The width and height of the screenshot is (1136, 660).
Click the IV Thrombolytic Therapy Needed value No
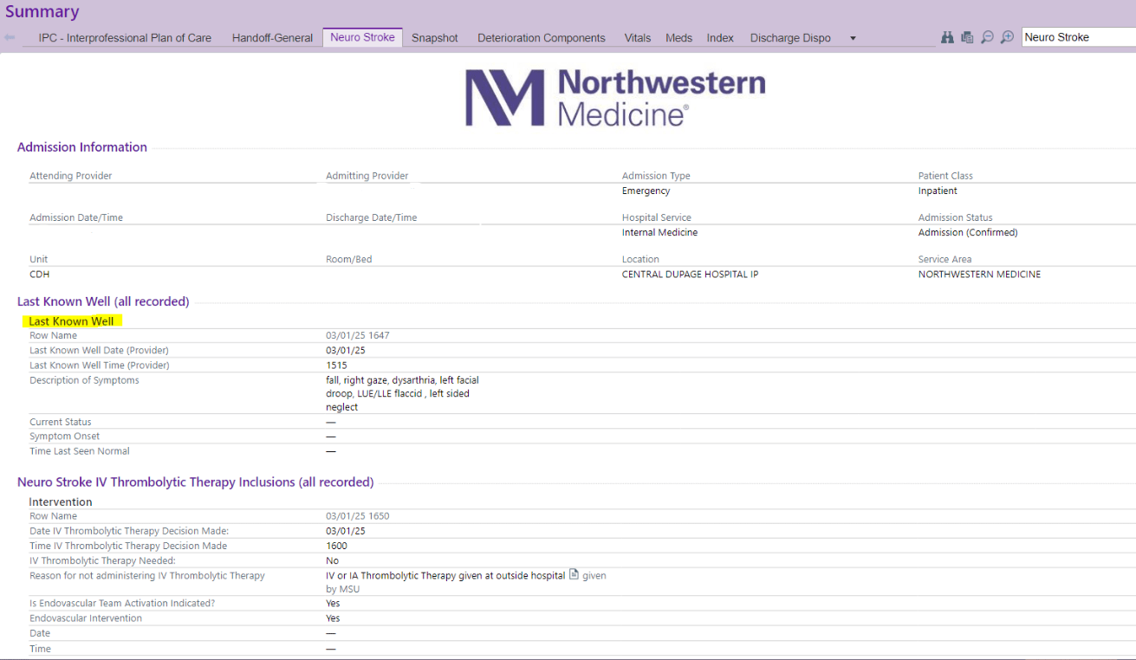[x=333, y=560]
